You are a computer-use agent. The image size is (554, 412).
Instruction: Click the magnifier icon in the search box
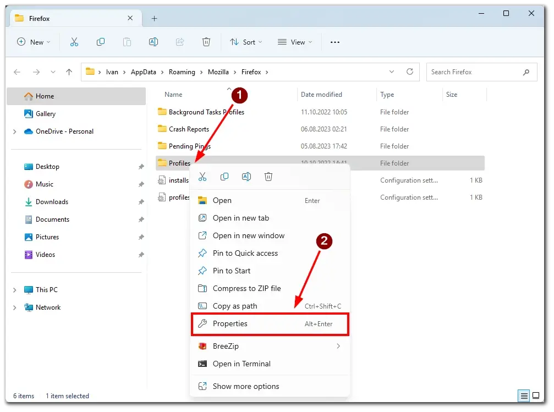(x=526, y=72)
